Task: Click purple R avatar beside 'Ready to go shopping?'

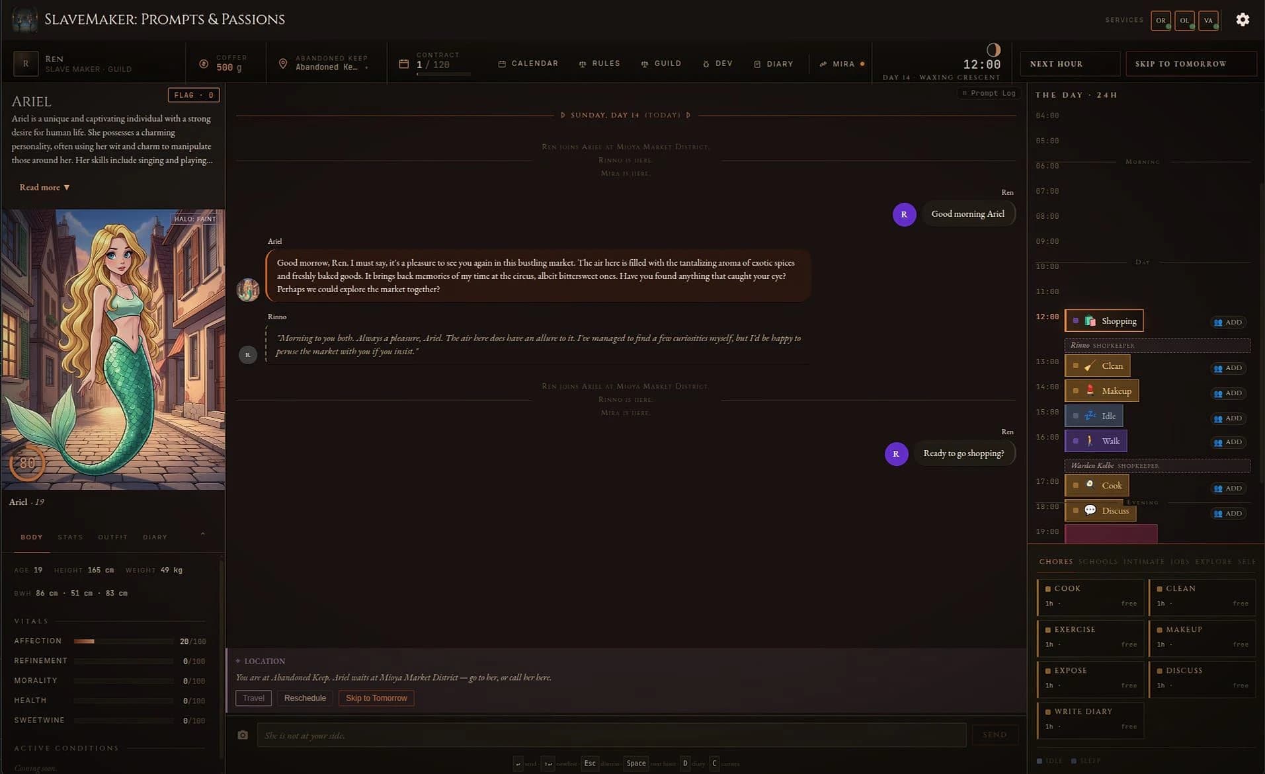Action: pyautogui.click(x=896, y=453)
